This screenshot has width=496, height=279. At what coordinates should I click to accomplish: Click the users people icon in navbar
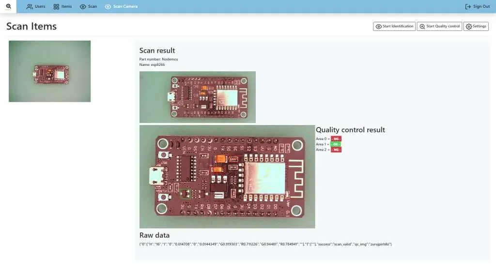[30, 6]
